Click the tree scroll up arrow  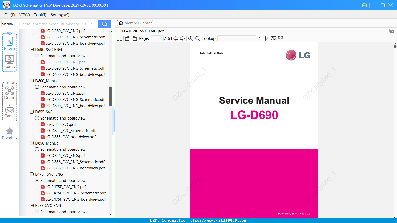pyautogui.click(x=111, y=31)
